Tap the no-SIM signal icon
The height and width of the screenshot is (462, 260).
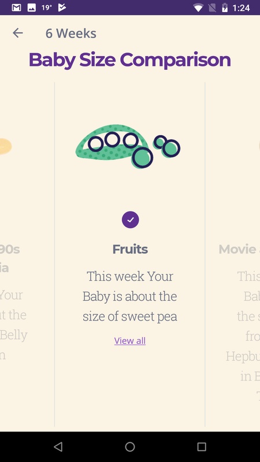pos(212,8)
